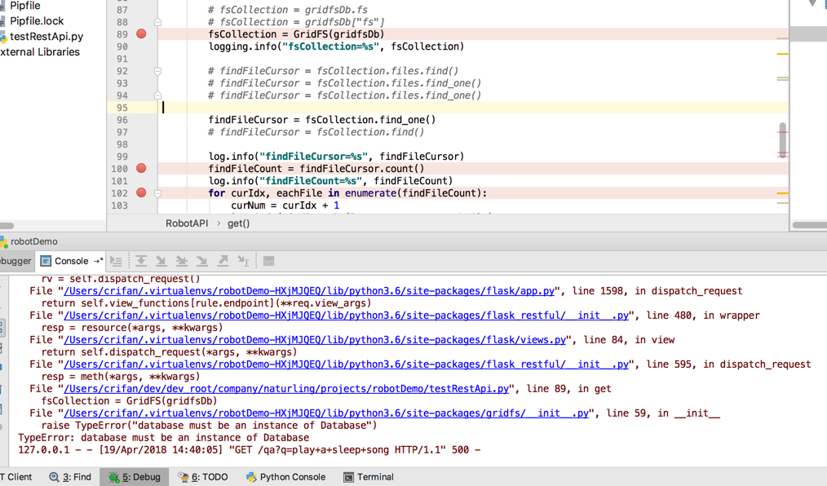The height and width of the screenshot is (486, 827).
Task: Select the robotDemo debug session tab
Action: 29,241
